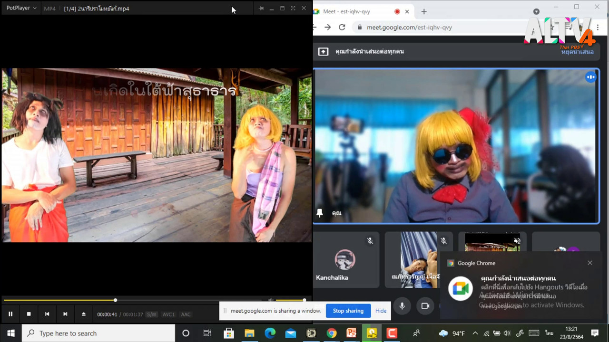The width and height of the screenshot is (609, 342).
Task: Click the elapsed time 00:00:41 display
Action: [x=107, y=314]
